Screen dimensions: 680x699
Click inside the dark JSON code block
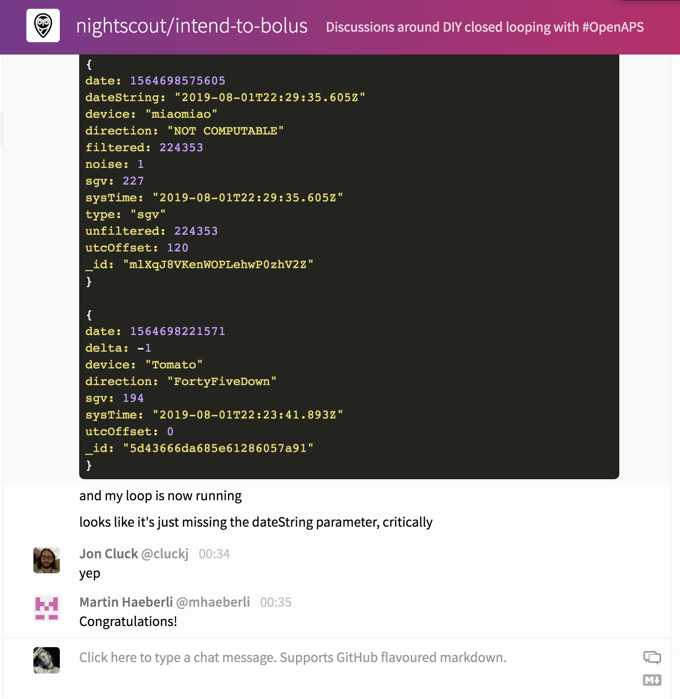pos(349,266)
